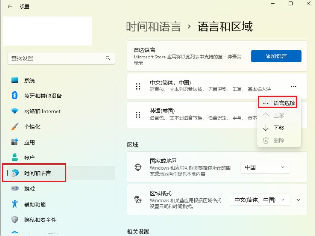
Task: Select 下移 in the context menu
Action: 279,128
